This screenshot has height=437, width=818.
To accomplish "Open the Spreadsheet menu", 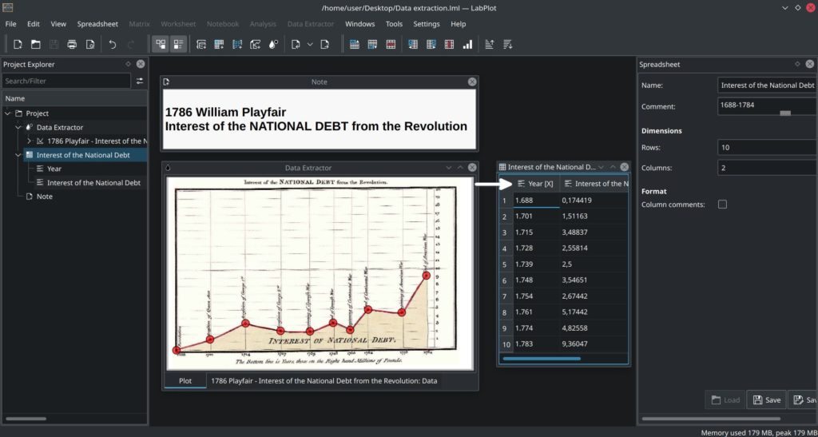I will 97,24.
